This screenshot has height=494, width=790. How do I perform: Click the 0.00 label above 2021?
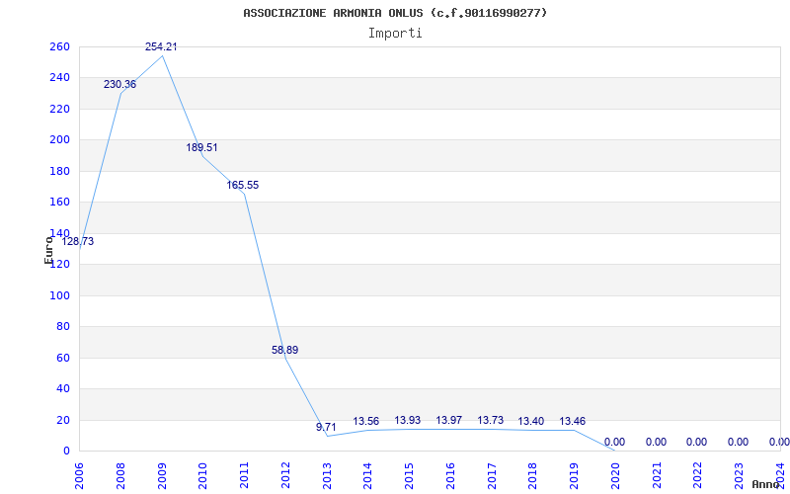(656, 442)
